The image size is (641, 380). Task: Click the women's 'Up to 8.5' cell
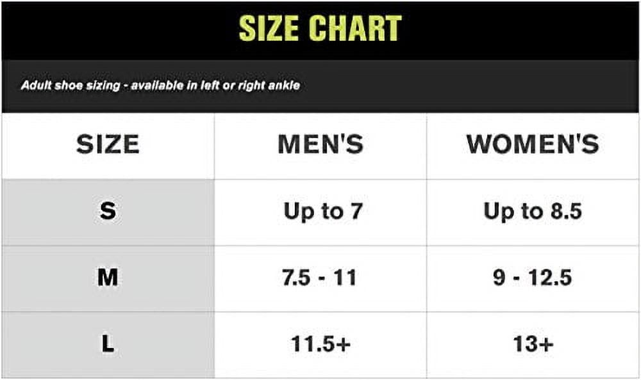[x=533, y=212]
